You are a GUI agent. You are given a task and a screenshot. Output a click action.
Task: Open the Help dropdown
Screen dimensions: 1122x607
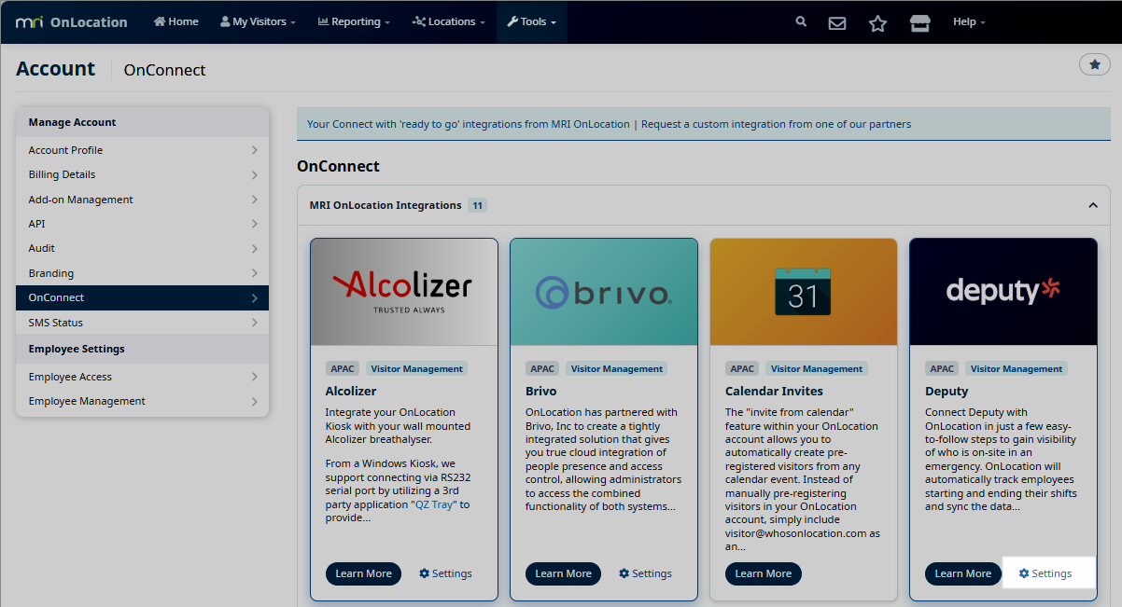click(x=968, y=22)
